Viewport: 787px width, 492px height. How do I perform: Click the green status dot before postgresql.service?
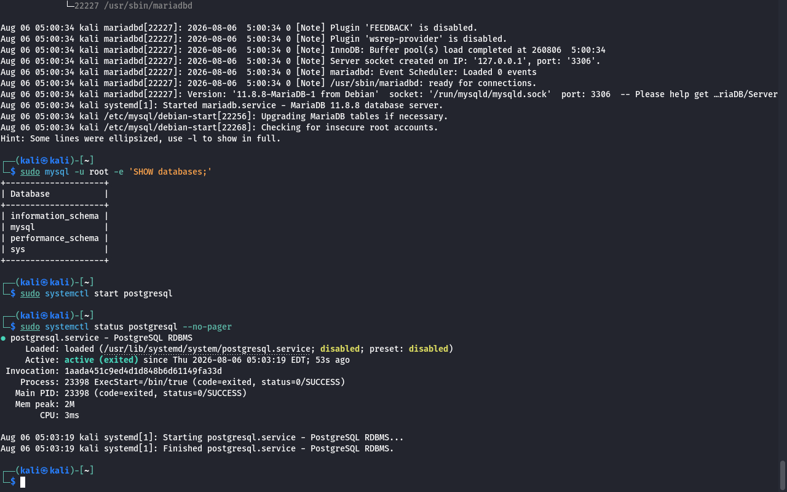(3, 338)
